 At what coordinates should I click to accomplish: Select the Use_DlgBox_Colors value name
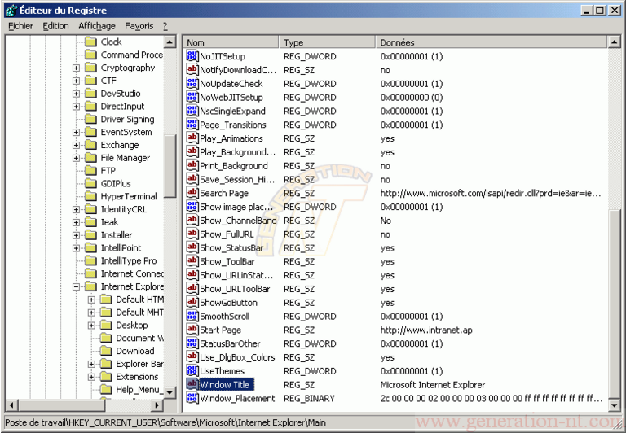(237, 357)
